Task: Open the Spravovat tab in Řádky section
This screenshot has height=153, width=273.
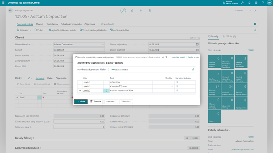Action: [40, 78]
